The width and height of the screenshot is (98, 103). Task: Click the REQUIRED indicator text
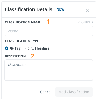point(85,22)
